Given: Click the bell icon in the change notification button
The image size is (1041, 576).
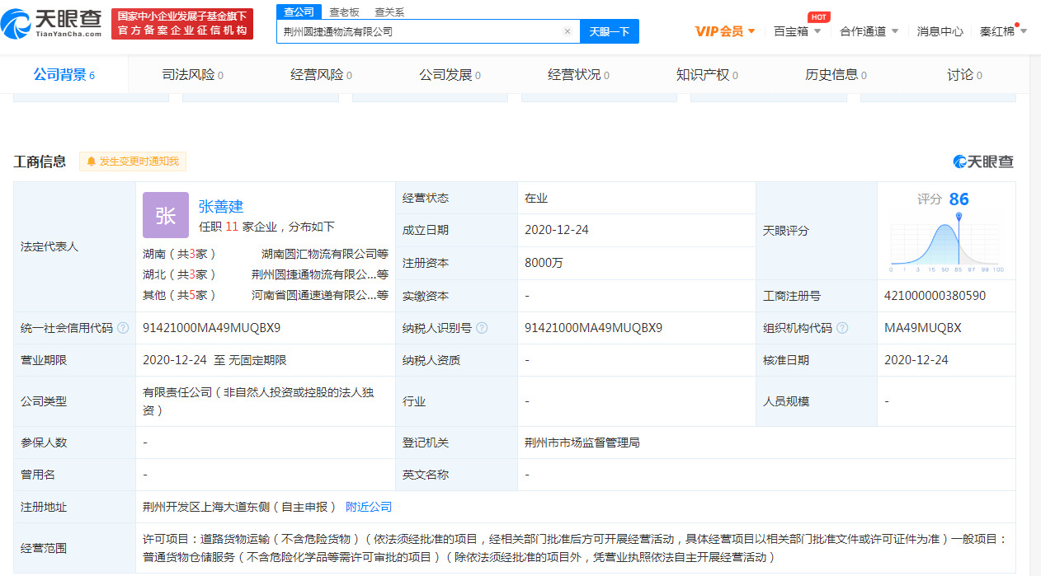Looking at the screenshot, I should pyautogui.click(x=91, y=162).
